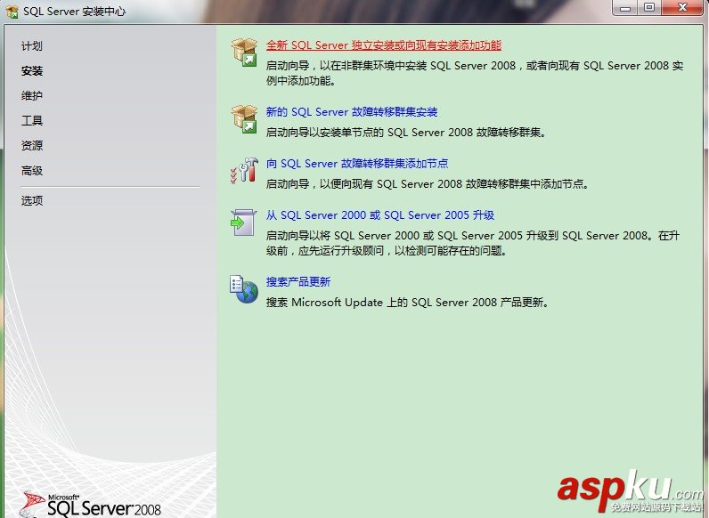
Task: Click the box icon beside 故障转移群集安装
Action: tap(244, 119)
